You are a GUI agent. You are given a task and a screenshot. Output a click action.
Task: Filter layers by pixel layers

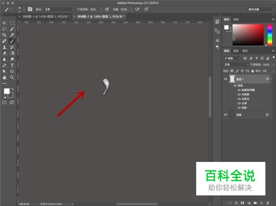pos(245,58)
